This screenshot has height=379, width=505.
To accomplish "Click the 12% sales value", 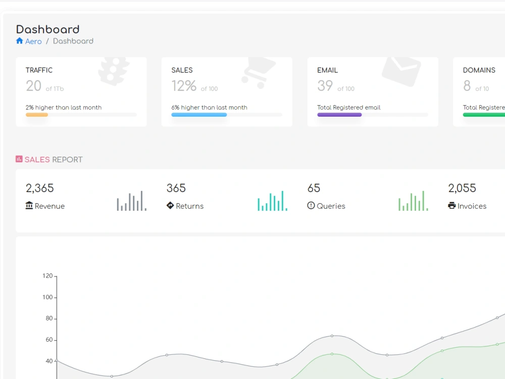I will 184,86.
